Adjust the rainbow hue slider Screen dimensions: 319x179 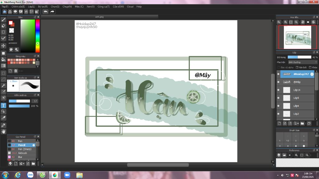pos(38,36)
